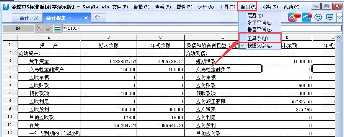Click the plus icon to add new tab
344x137 pixels.
98,18
